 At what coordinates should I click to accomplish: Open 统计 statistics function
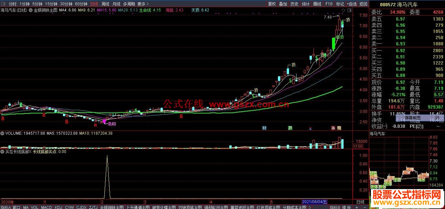pyautogui.click(x=306, y=4)
